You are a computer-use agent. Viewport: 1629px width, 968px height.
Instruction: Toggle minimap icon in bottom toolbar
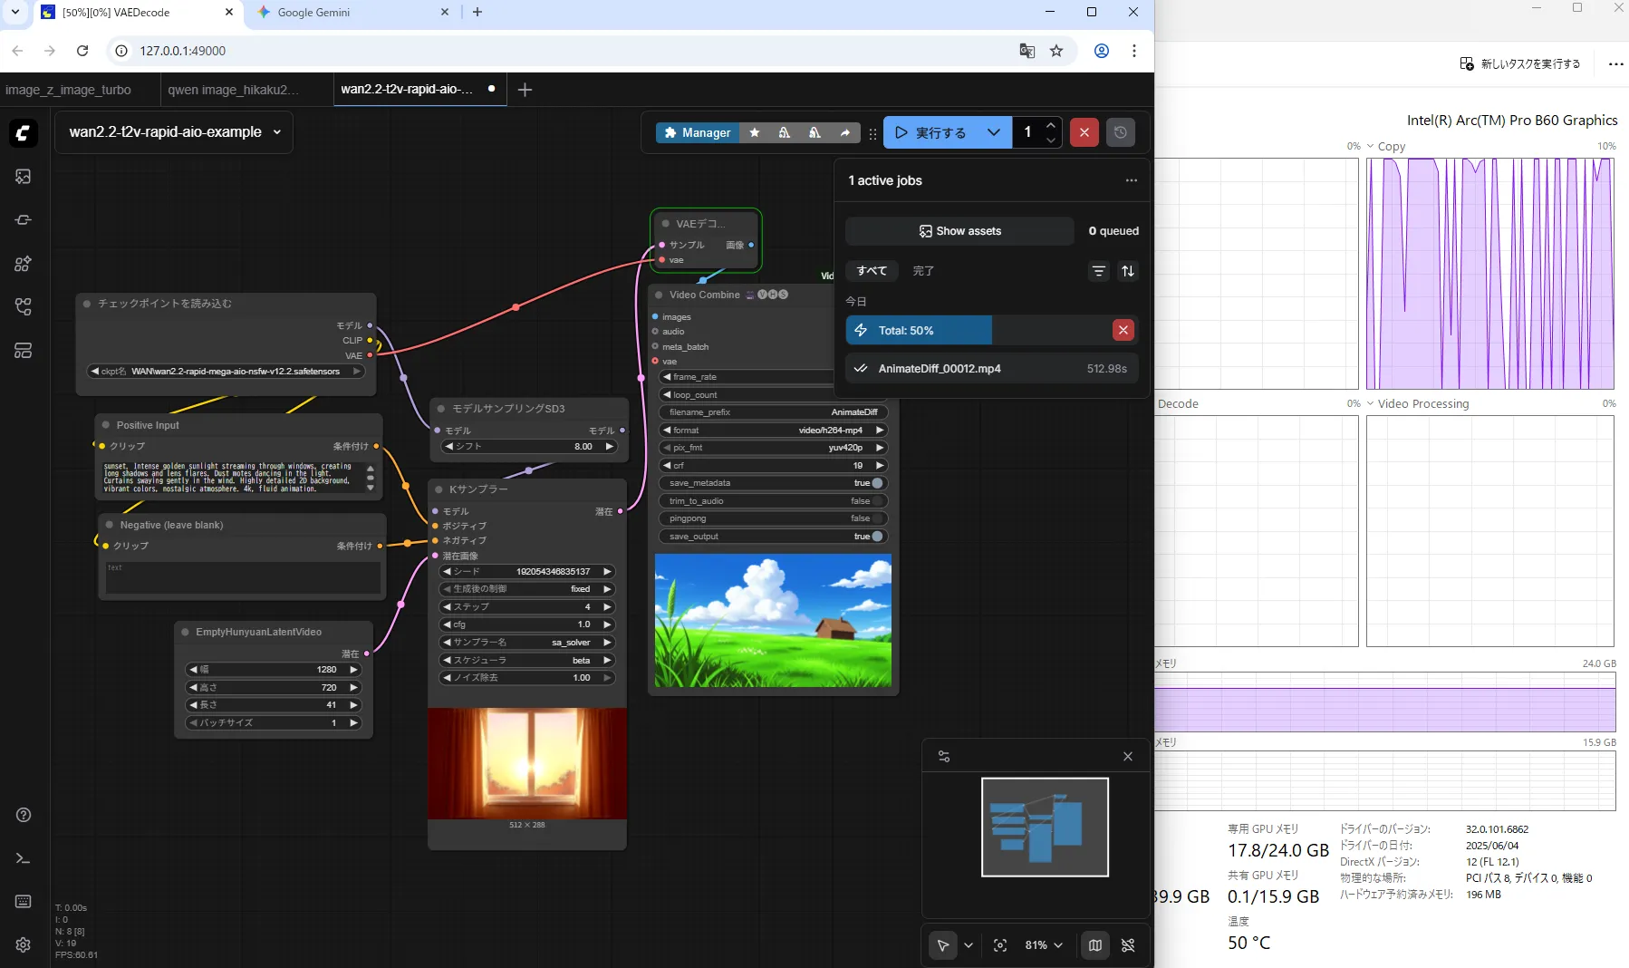click(1095, 945)
